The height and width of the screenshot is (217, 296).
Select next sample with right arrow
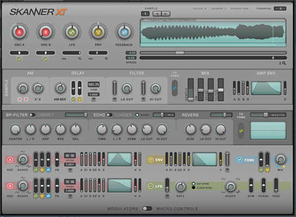[x=165, y=14]
